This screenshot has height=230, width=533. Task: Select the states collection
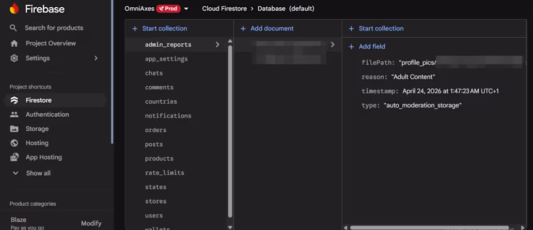click(x=156, y=187)
